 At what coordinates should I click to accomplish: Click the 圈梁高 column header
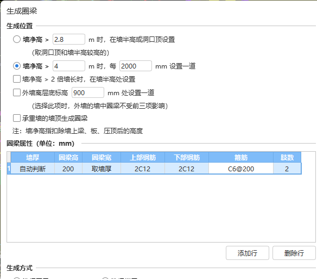(x=68, y=157)
